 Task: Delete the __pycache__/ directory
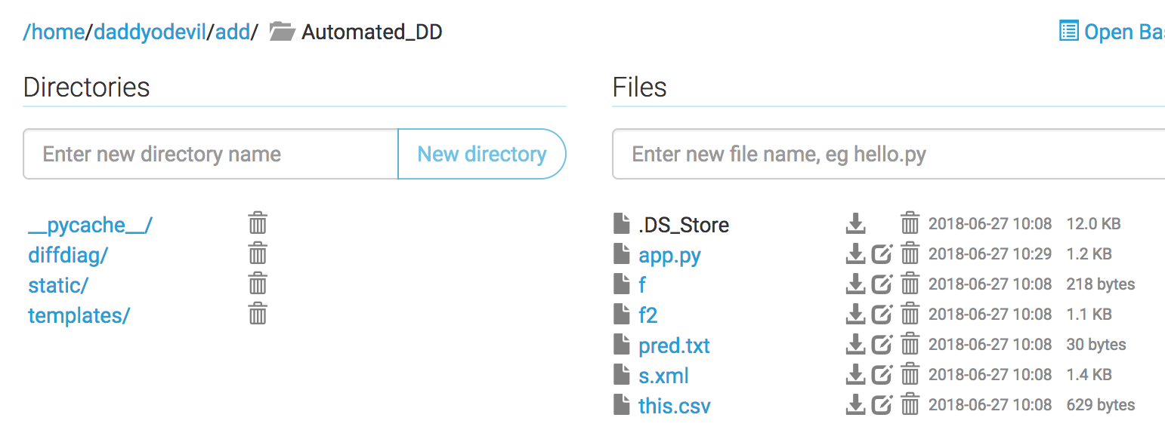tap(257, 223)
